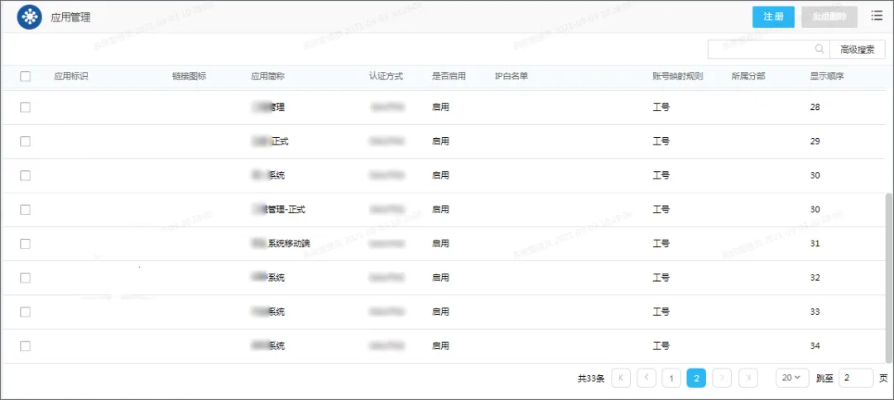Jump to last page arrow icon
This screenshot has height=400, width=894.
tap(748, 378)
